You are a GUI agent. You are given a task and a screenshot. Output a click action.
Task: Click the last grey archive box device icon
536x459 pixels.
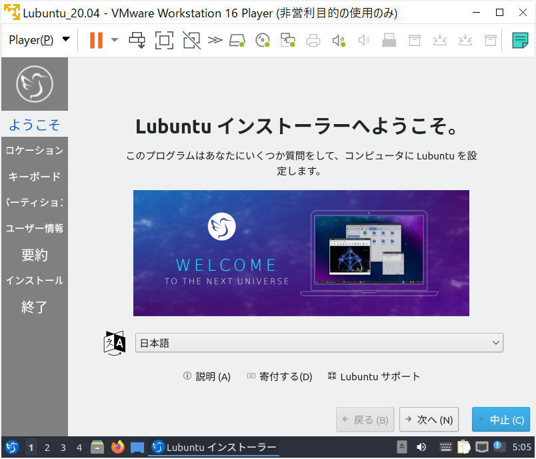coord(491,40)
